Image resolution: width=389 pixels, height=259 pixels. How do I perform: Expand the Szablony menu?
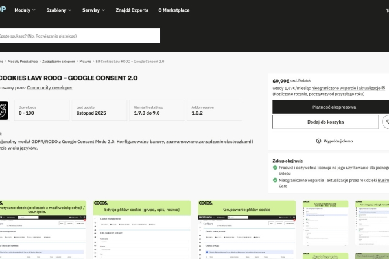59,10
